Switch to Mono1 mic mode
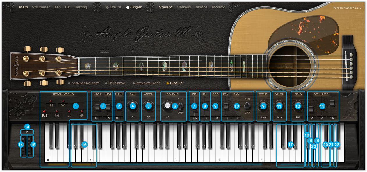The width and height of the screenshot is (367, 172). (x=202, y=7)
